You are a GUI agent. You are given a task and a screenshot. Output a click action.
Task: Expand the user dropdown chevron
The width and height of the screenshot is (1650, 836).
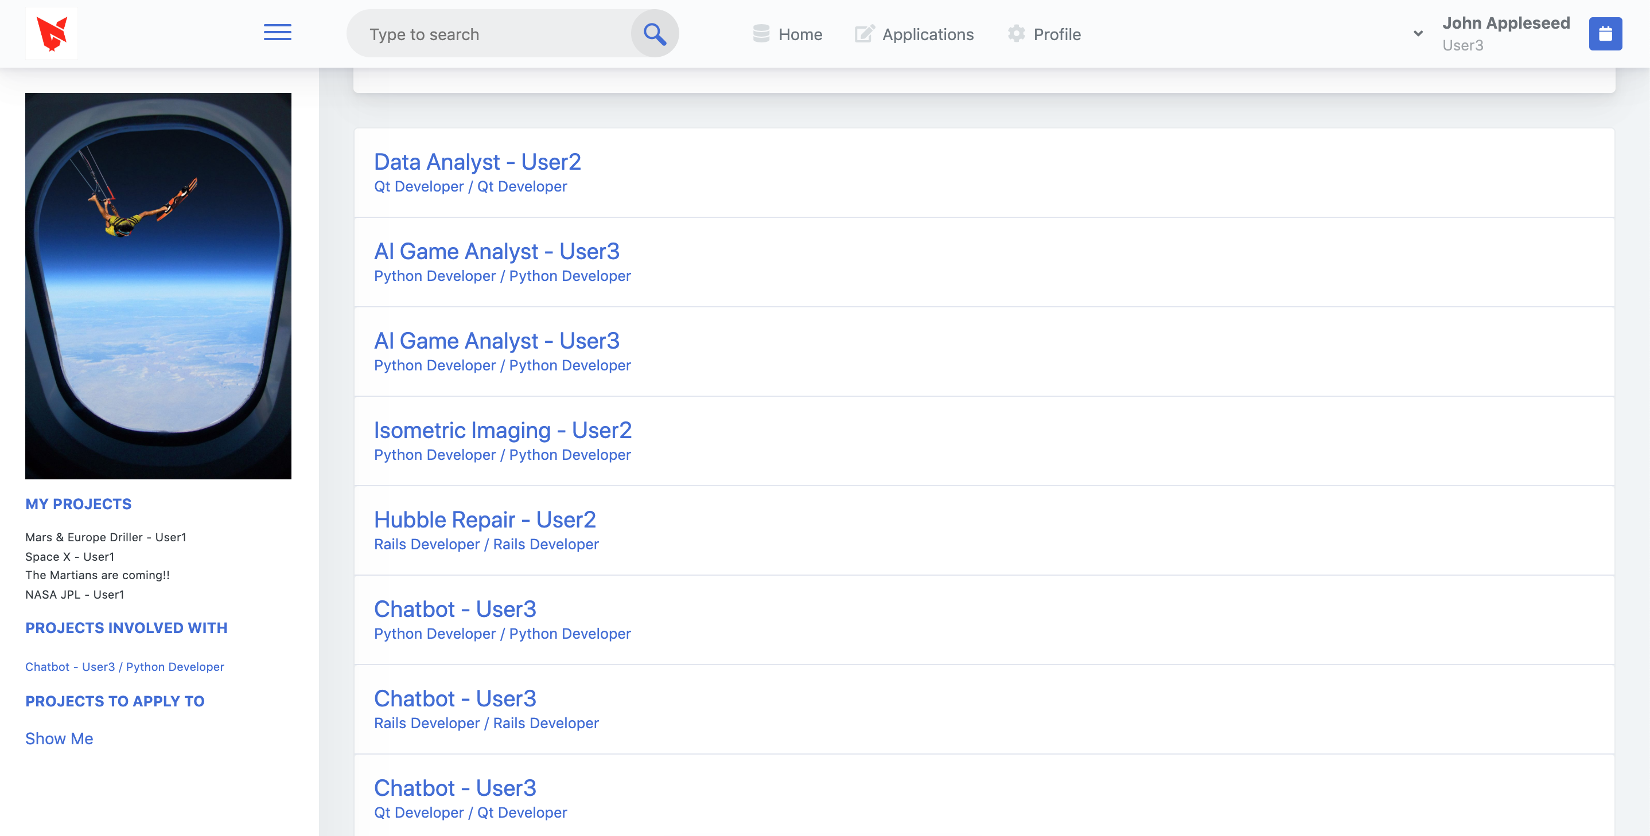tap(1418, 34)
